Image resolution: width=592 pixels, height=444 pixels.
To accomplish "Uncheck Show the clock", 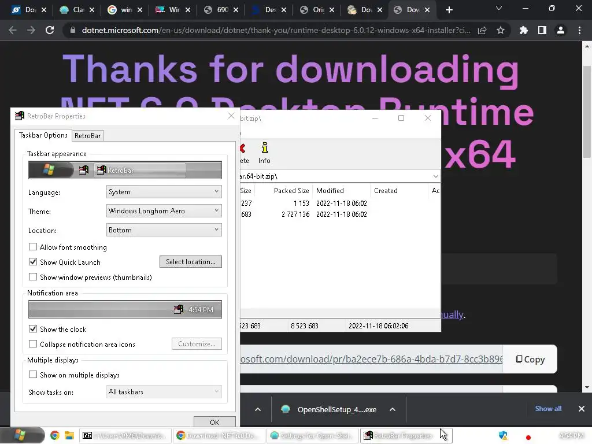I will pyautogui.click(x=33, y=329).
